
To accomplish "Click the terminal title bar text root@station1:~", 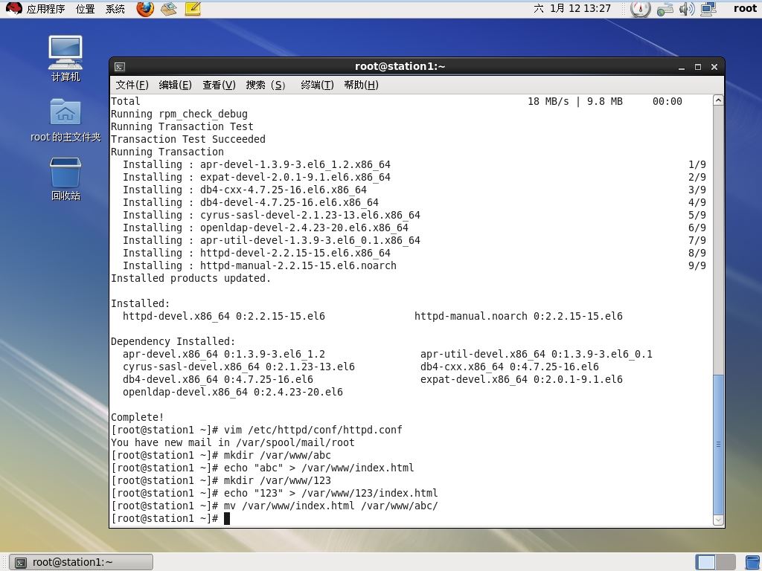I will tap(400, 66).
